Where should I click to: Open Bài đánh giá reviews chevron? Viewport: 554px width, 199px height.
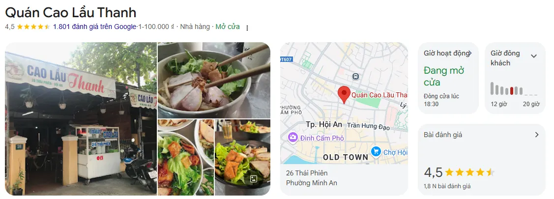click(537, 135)
